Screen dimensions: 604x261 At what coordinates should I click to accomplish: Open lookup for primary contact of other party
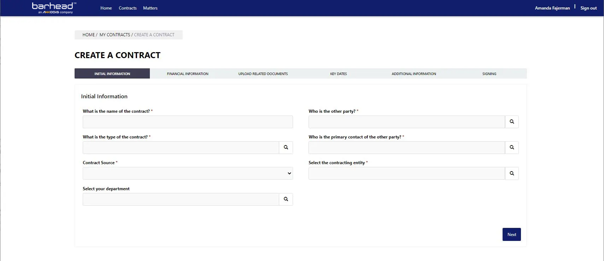click(x=512, y=148)
